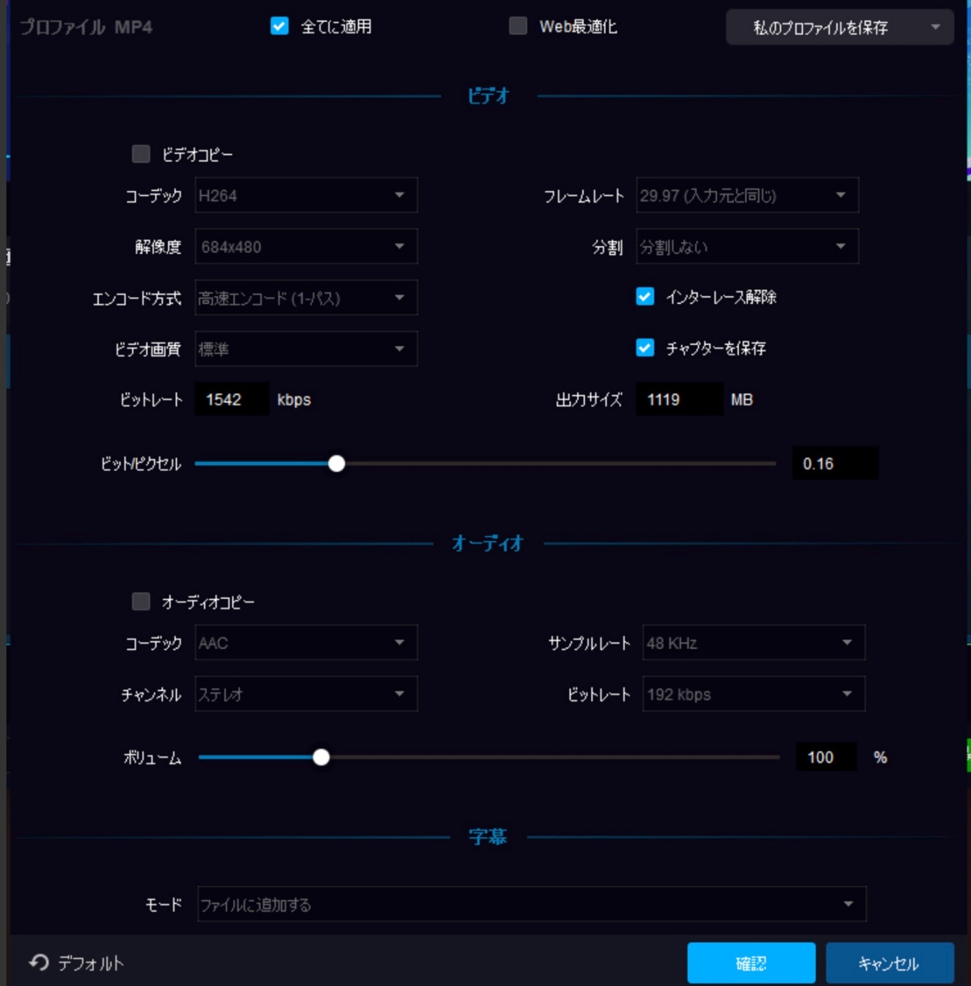Click the デフォルト reset arrow icon
Image resolution: width=971 pixels, height=986 pixels.
pos(40,962)
